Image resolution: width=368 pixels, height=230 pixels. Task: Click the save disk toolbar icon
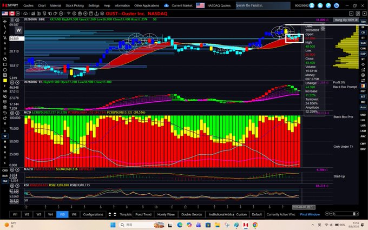pyautogui.click(x=91, y=14)
